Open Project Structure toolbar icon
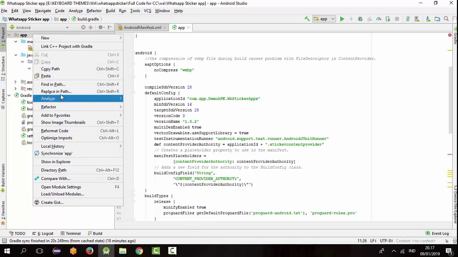This screenshot has width=458, height=257. coord(437,19)
